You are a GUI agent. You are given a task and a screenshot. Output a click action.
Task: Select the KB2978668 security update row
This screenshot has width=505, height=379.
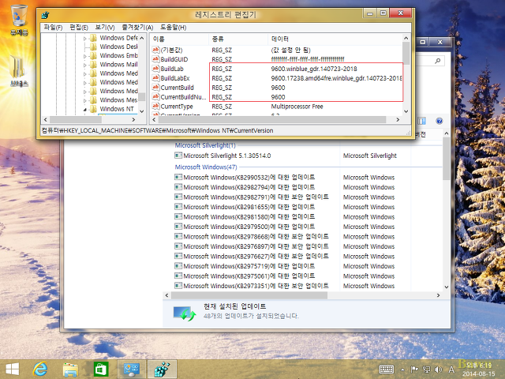pyautogui.click(x=308, y=236)
